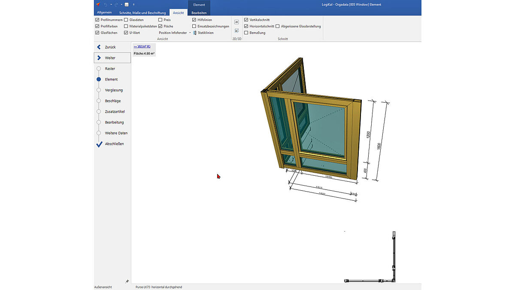Click the Zurück back arrow

point(99,47)
